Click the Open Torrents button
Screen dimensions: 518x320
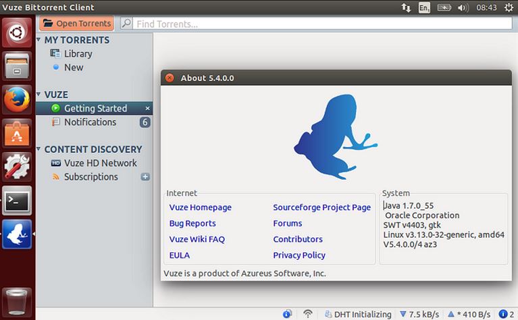click(x=76, y=24)
